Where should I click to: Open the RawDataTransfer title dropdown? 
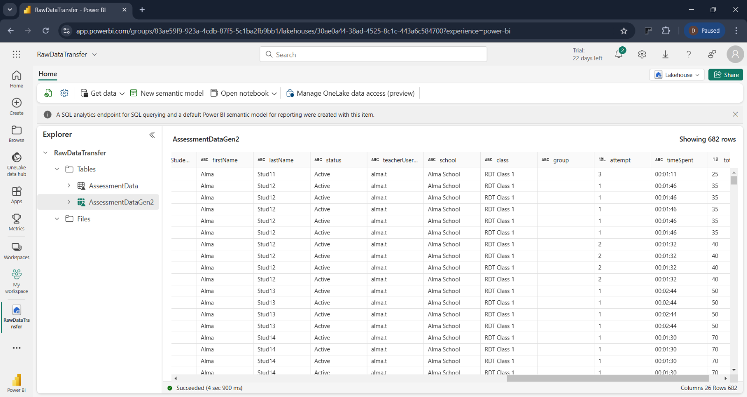[x=94, y=54]
